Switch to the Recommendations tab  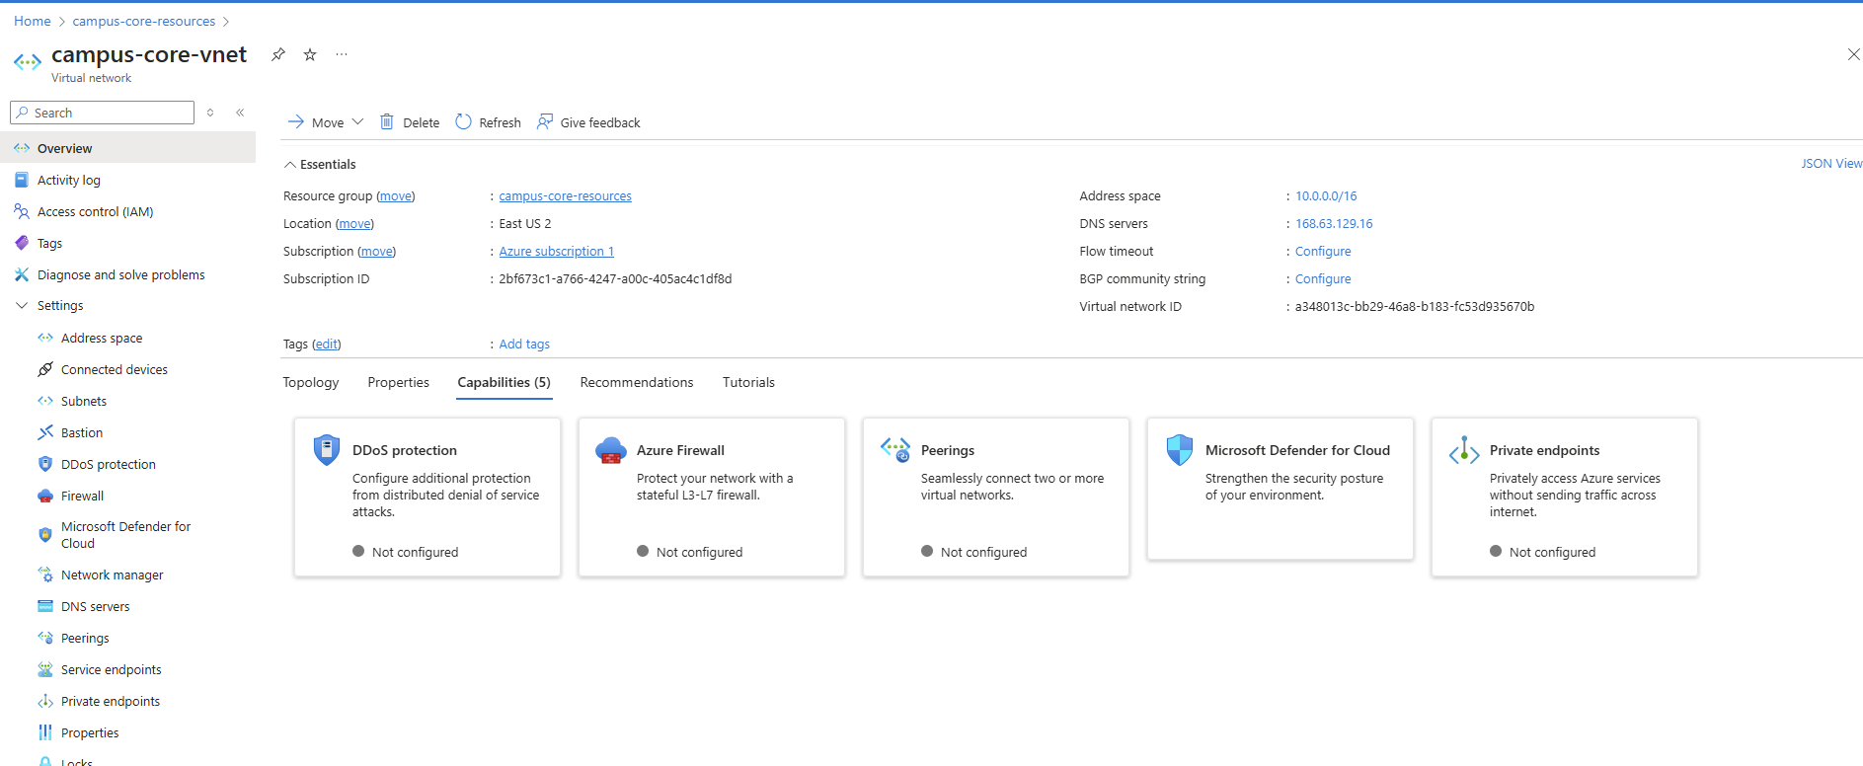[637, 383]
